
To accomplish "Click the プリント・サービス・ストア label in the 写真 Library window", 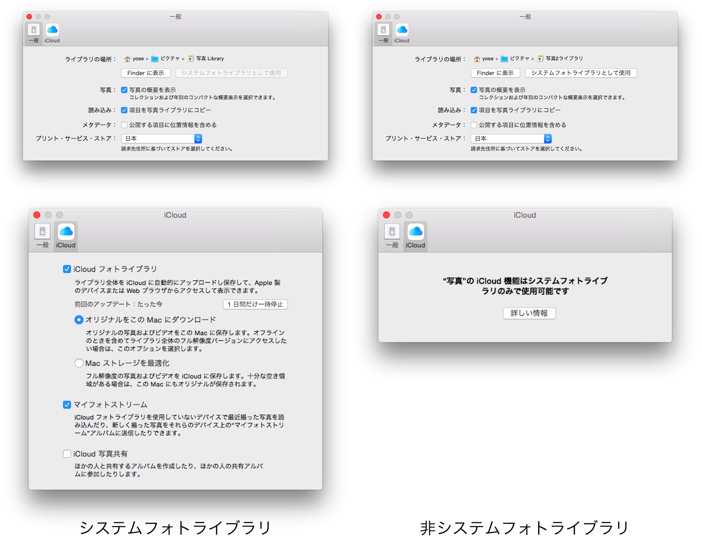I will (x=76, y=138).
